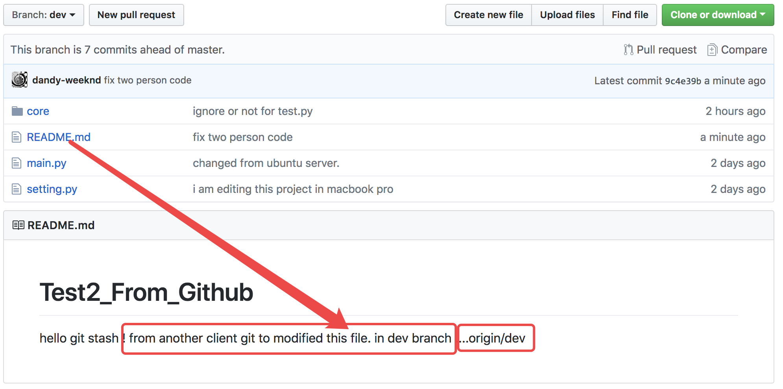The width and height of the screenshot is (783, 389).
Task: Click the Compare diff icon
Action: (712, 50)
